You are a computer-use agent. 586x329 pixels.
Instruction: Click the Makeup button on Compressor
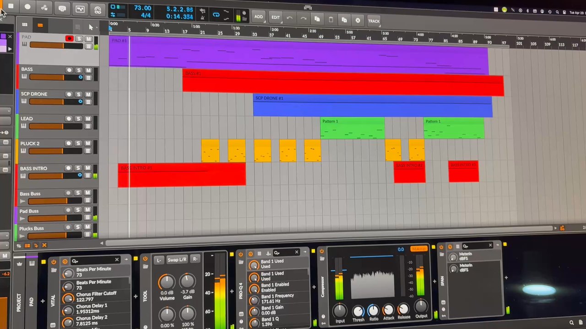418,249
